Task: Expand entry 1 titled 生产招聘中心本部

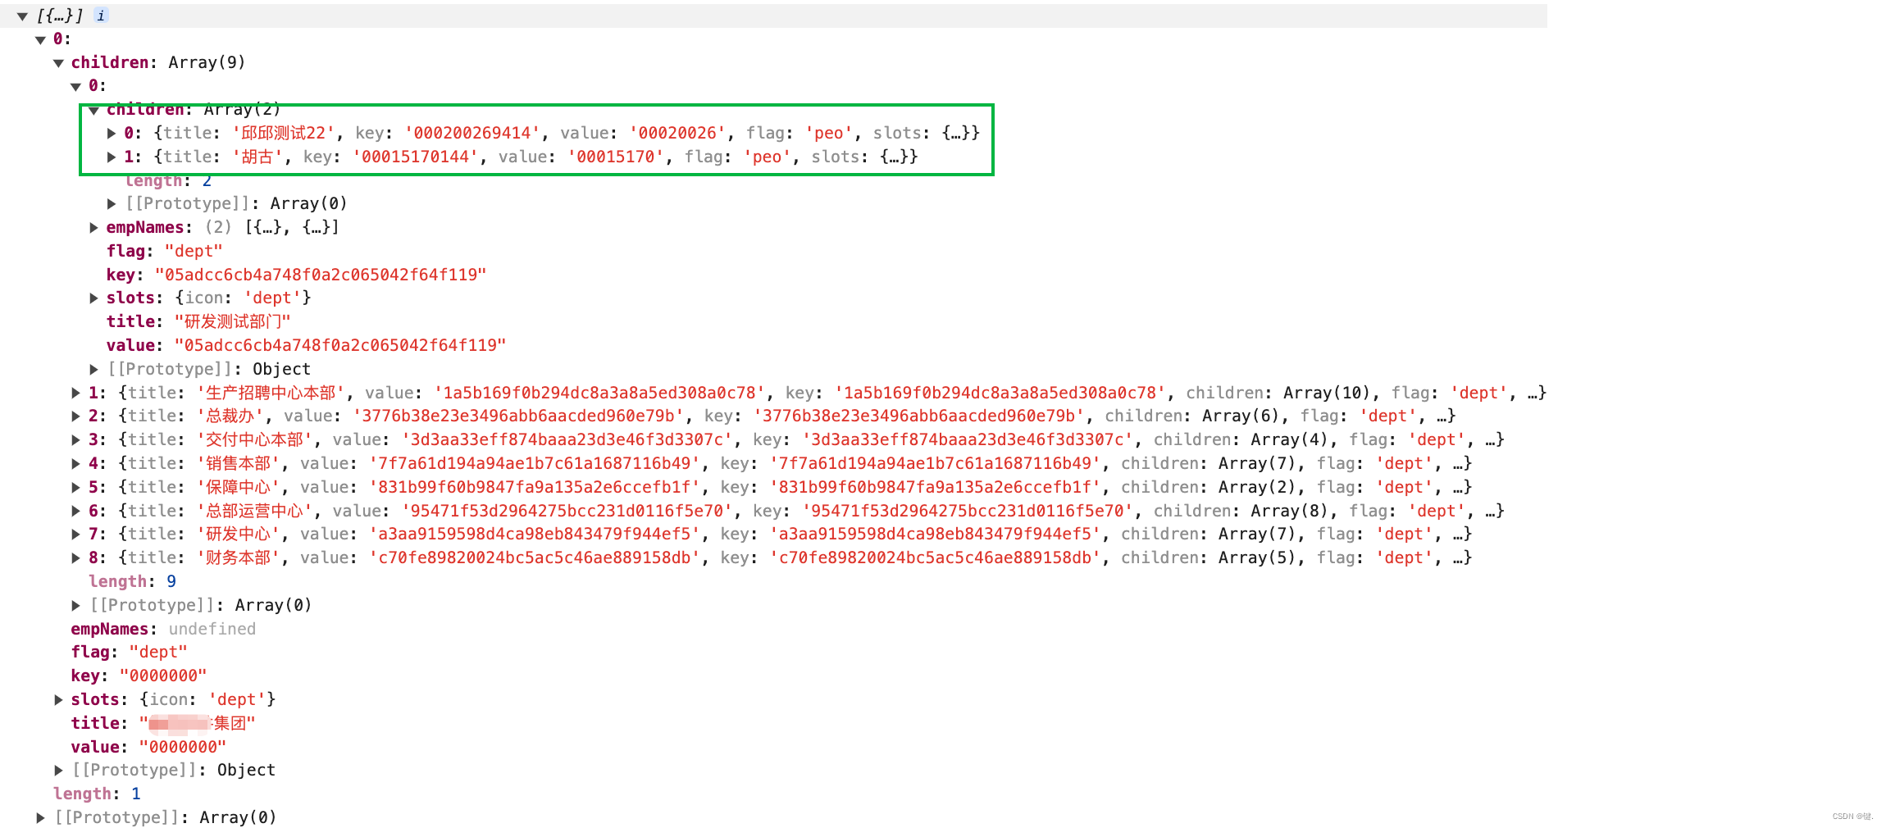Action: (75, 394)
